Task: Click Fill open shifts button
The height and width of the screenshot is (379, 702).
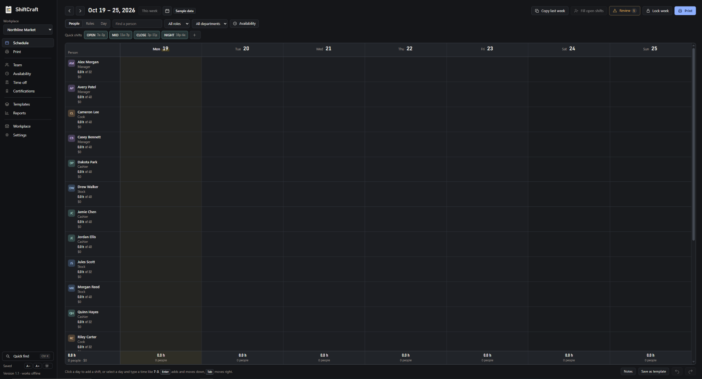Action: tap(589, 11)
